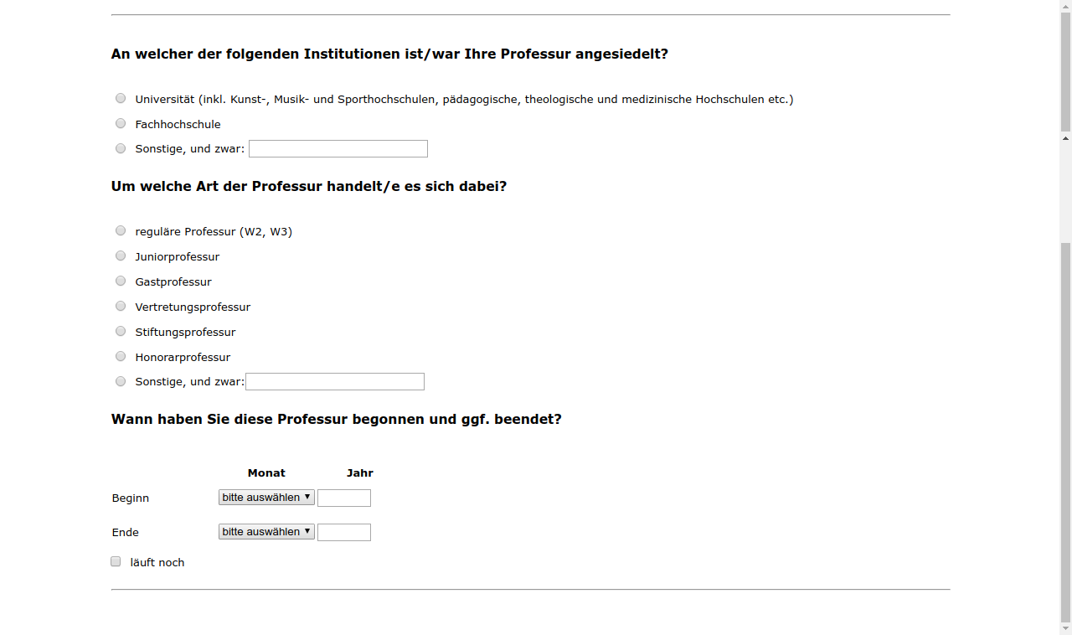Viewport: 1072px width, 635px height.
Task: Select the Stiftungsprofessur radio button
Action: click(121, 332)
